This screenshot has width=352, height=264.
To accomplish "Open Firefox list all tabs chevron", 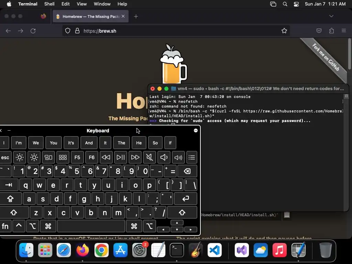I will pyautogui.click(x=331, y=16).
